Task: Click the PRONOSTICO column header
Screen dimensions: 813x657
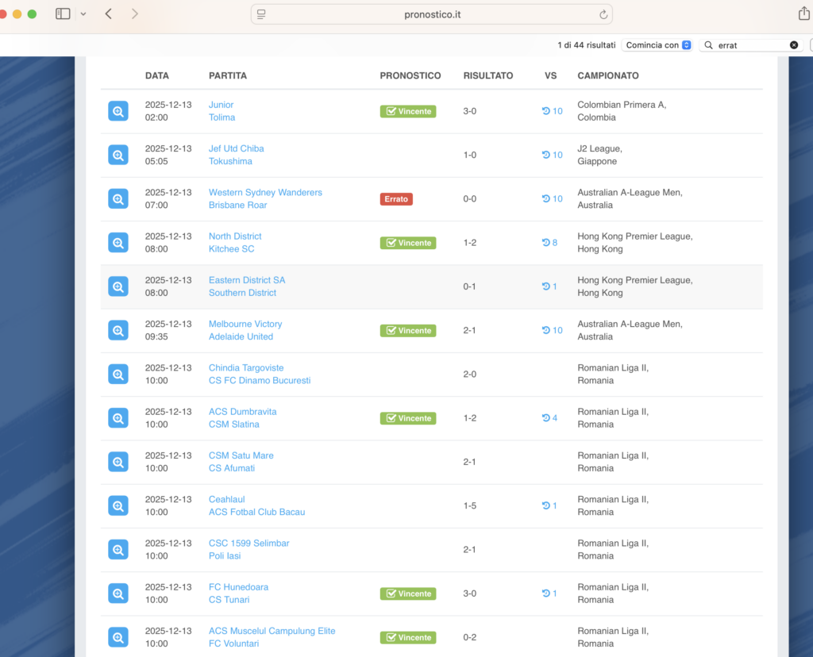Action: (x=410, y=76)
